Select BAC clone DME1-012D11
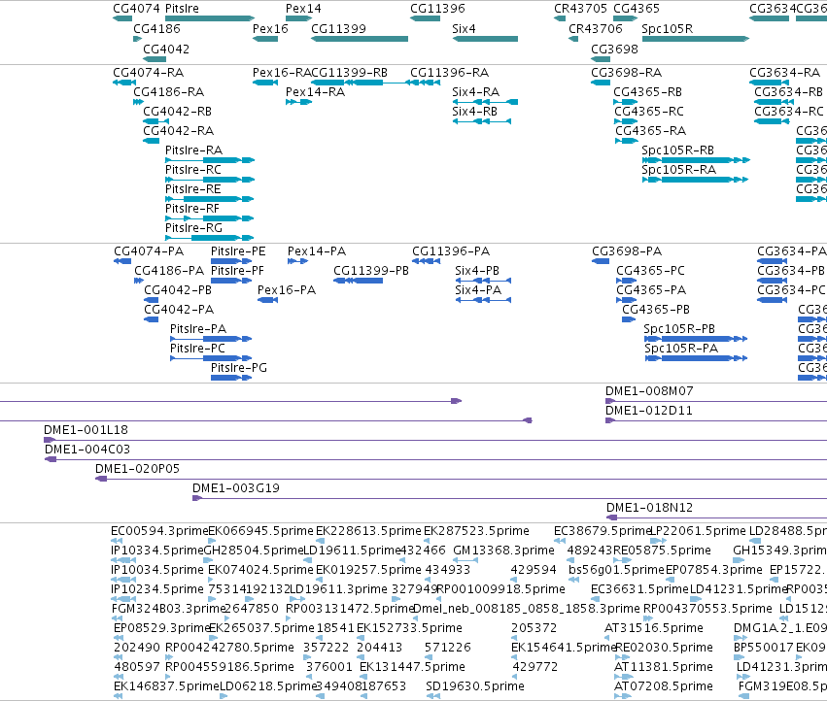Image resolution: width=827 pixels, height=701 pixels. (649, 411)
